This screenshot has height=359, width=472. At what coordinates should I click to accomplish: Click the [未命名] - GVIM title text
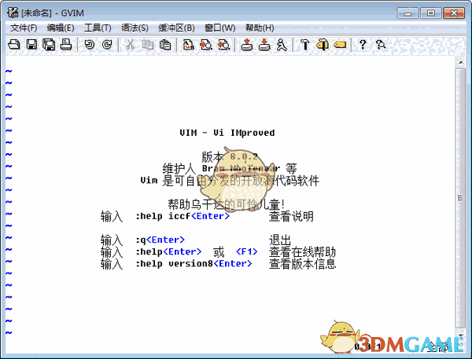53,13
